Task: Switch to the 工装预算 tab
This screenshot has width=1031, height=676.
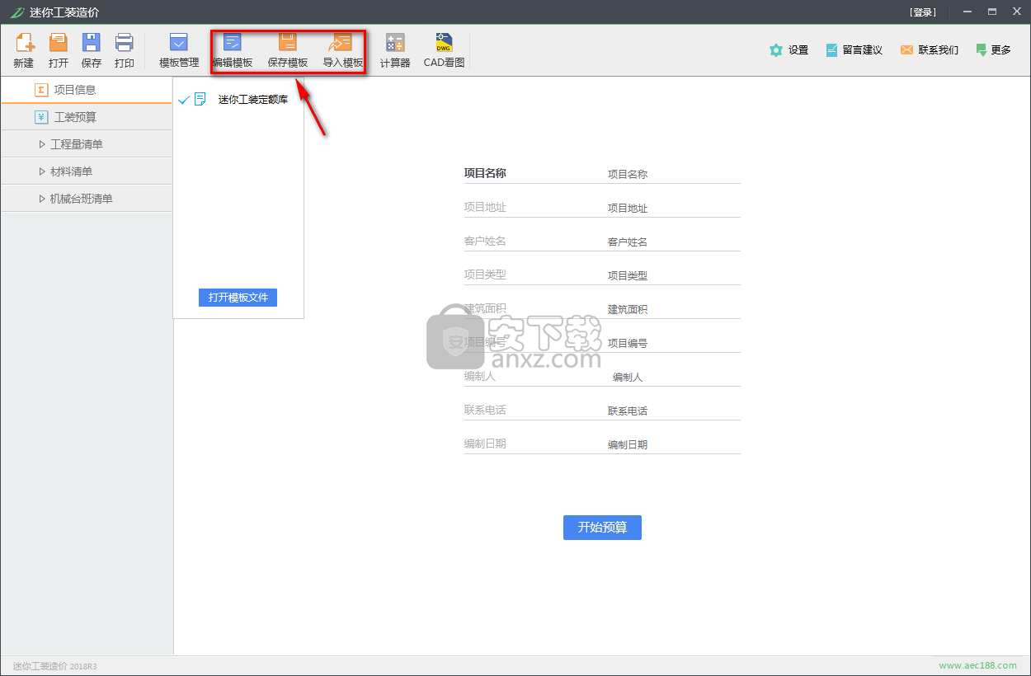Action: point(87,117)
